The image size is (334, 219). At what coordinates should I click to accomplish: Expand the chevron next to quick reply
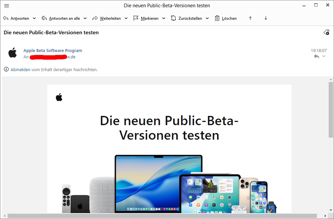324,56
